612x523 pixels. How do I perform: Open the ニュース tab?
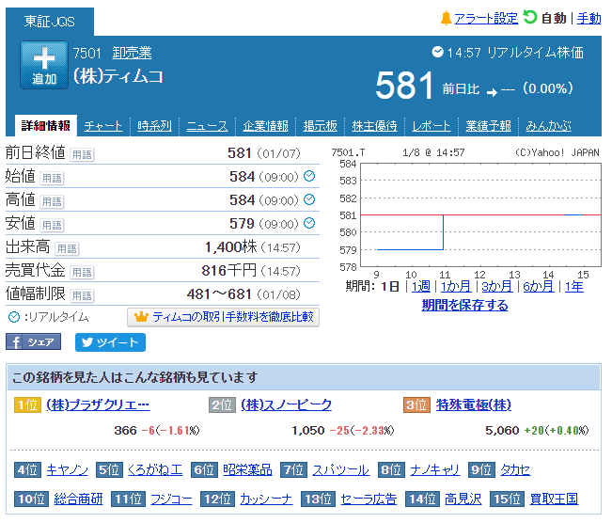207,126
